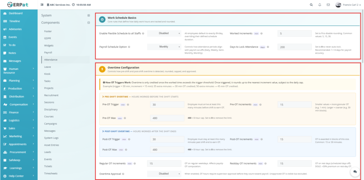364x180 pixels.
Task: Click the chat bubble icon at bottom right
Action: click(354, 171)
